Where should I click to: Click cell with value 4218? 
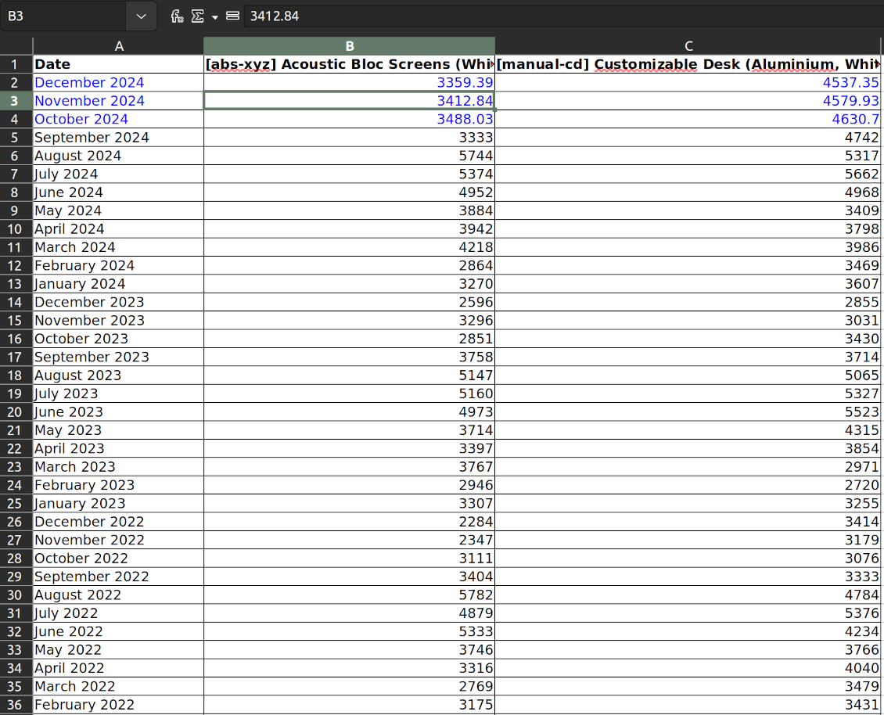pyautogui.click(x=349, y=247)
